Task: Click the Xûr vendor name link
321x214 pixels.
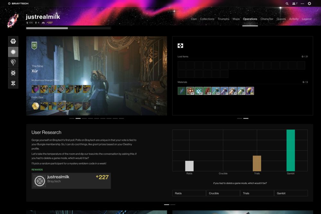Action: [x=35, y=71]
